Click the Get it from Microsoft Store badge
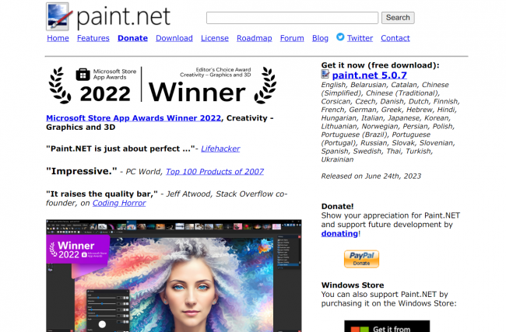The width and height of the screenshot is (506, 332). pos(387,327)
